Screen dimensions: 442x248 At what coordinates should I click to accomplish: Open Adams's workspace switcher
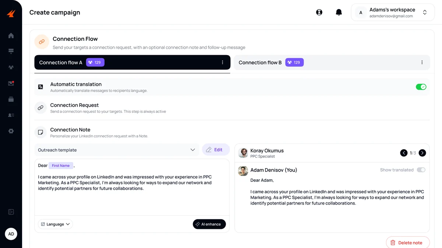pos(393,12)
